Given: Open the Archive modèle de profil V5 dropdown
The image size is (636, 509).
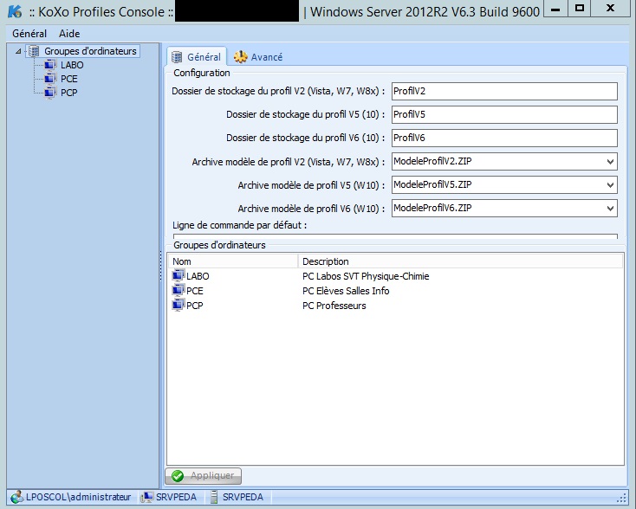Looking at the screenshot, I should (610, 185).
